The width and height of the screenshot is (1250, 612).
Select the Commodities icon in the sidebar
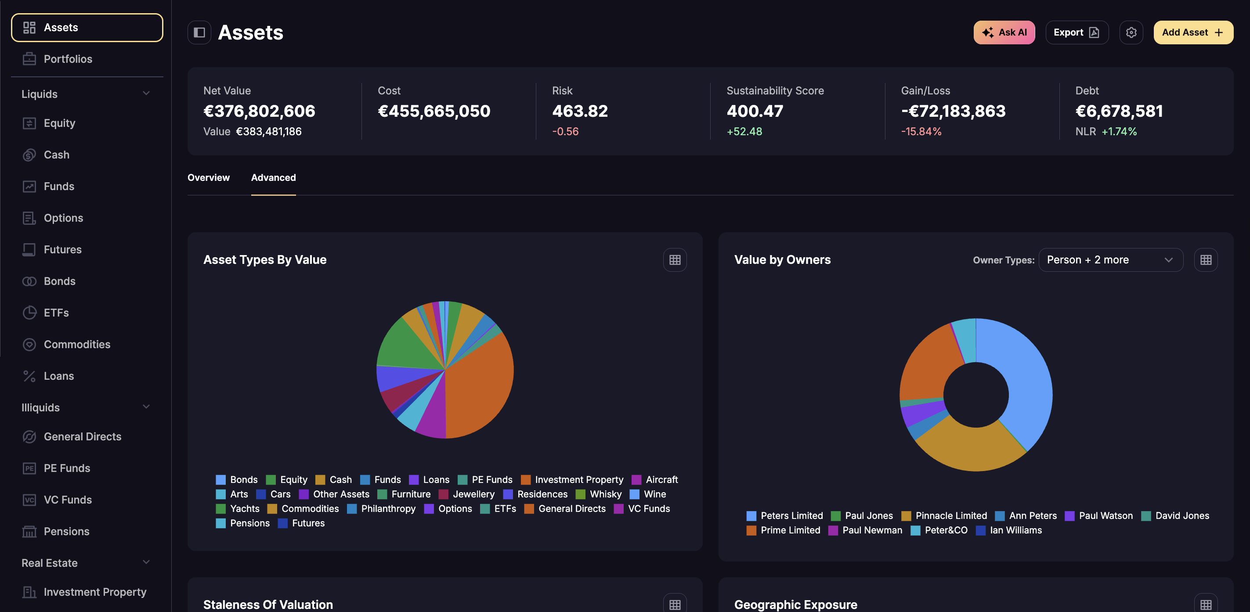(29, 344)
